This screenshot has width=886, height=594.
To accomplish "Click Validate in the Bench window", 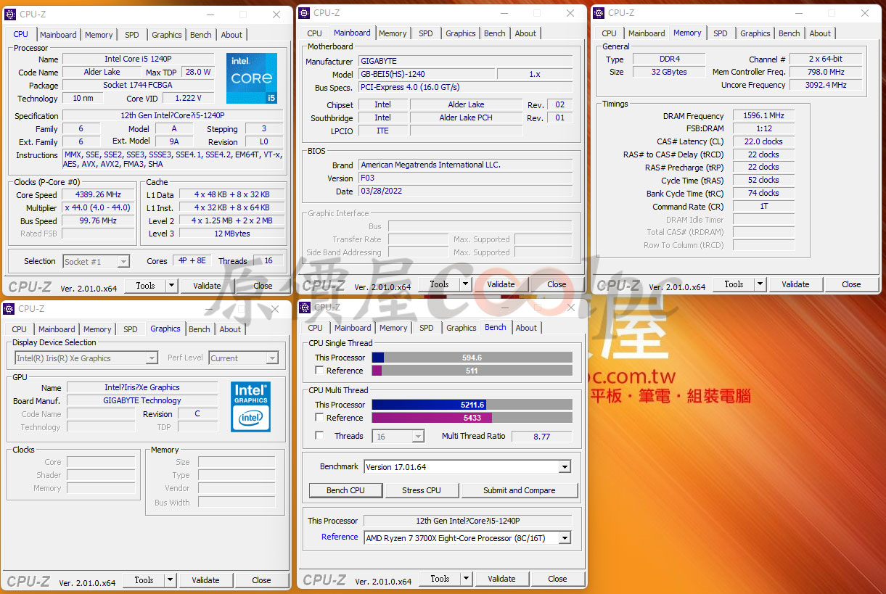I will click(501, 579).
